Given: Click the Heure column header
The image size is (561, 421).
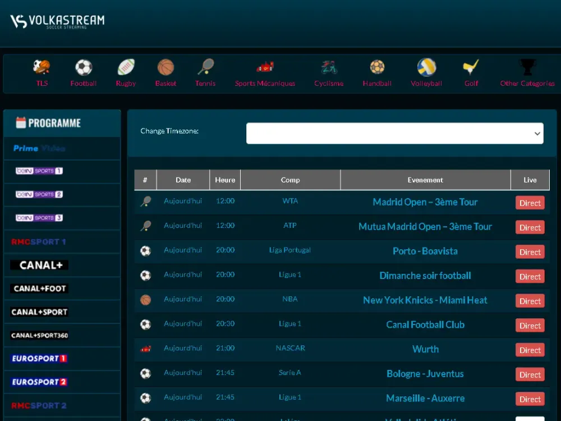Looking at the screenshot, I should (x=225, y=180).
